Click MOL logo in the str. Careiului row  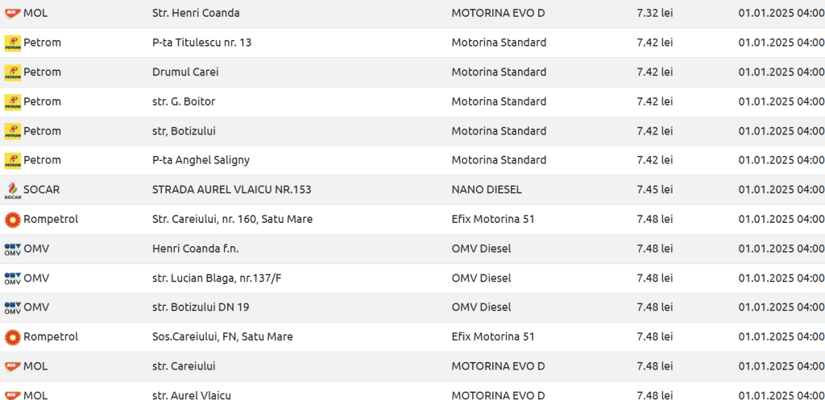[13, 366]
